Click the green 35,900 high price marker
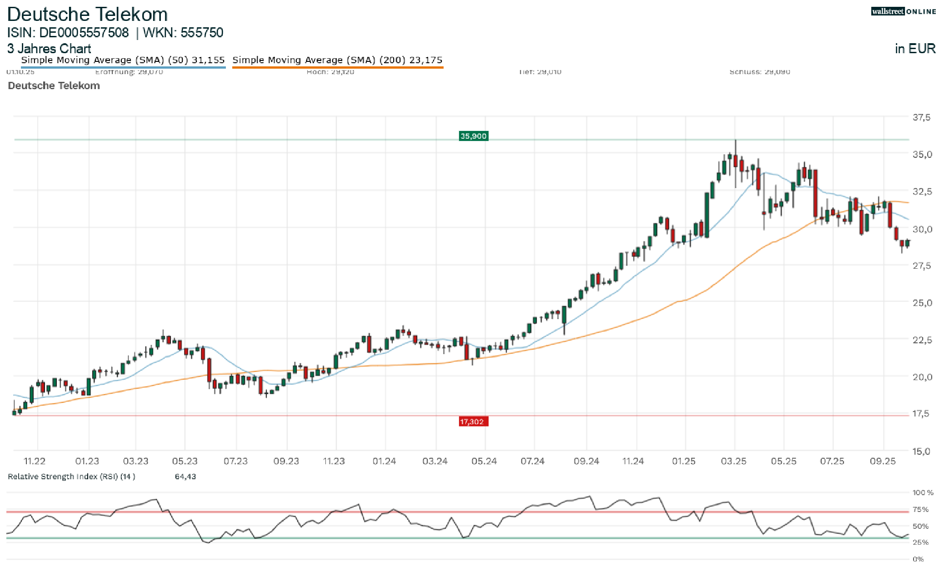 pos(473,136)
